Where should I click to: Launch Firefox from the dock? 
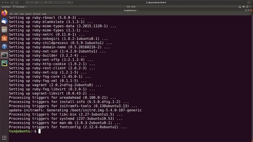coord(4,13)
